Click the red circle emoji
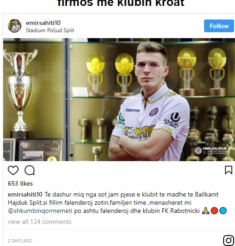 214,211
